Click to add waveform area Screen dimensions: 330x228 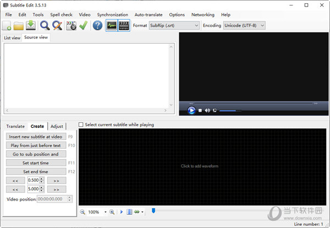point(202,167)
